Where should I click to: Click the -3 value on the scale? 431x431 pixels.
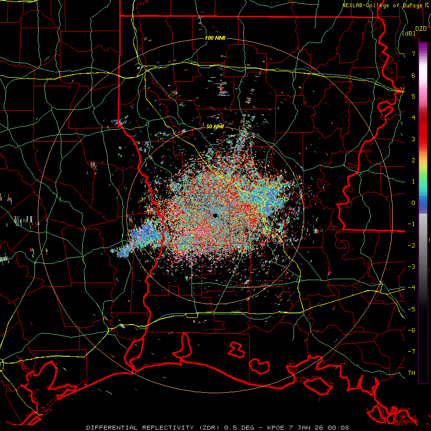pos(411,267)
